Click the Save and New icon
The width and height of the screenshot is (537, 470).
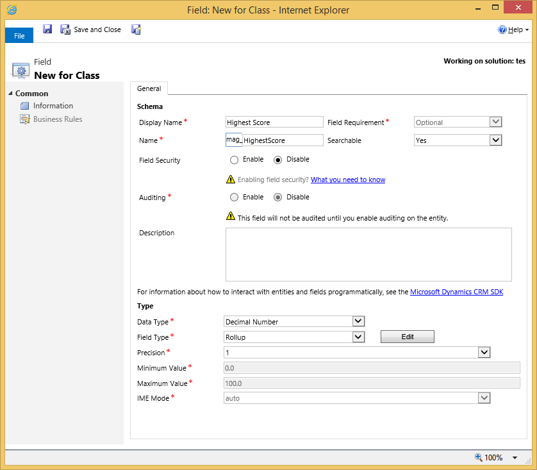point(136,29)
